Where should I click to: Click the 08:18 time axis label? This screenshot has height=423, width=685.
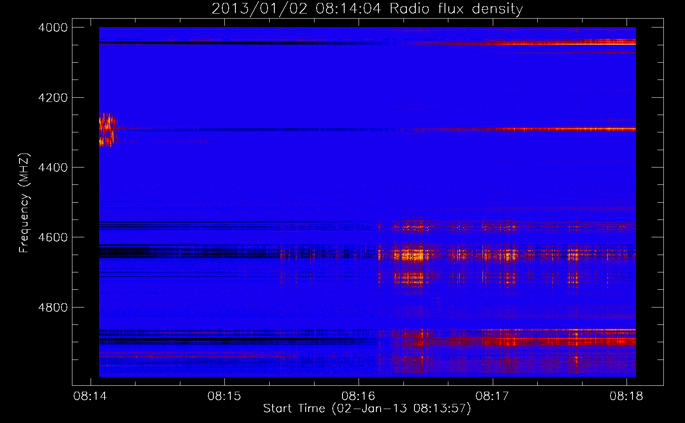tap(626, 396)
